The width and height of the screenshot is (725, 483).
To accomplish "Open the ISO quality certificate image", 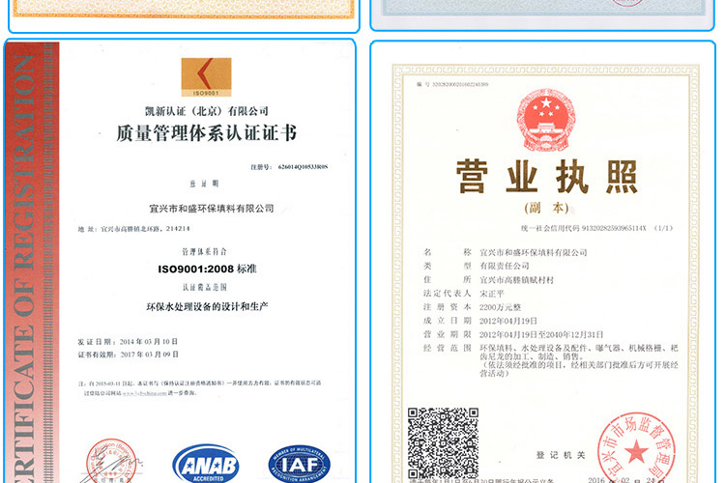I will click(x=181, y=261).
